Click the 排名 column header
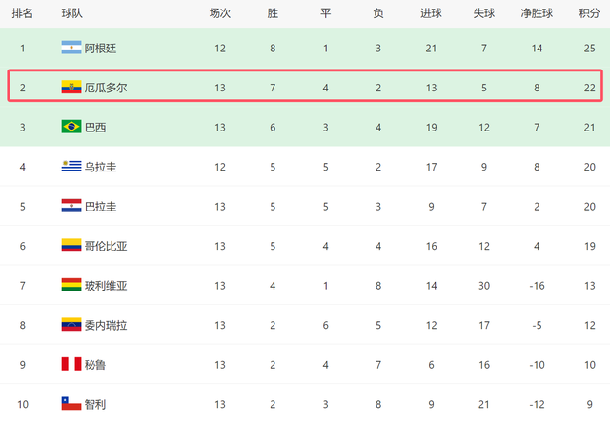This screenshot has width=610, height=422. click(22, 13)
